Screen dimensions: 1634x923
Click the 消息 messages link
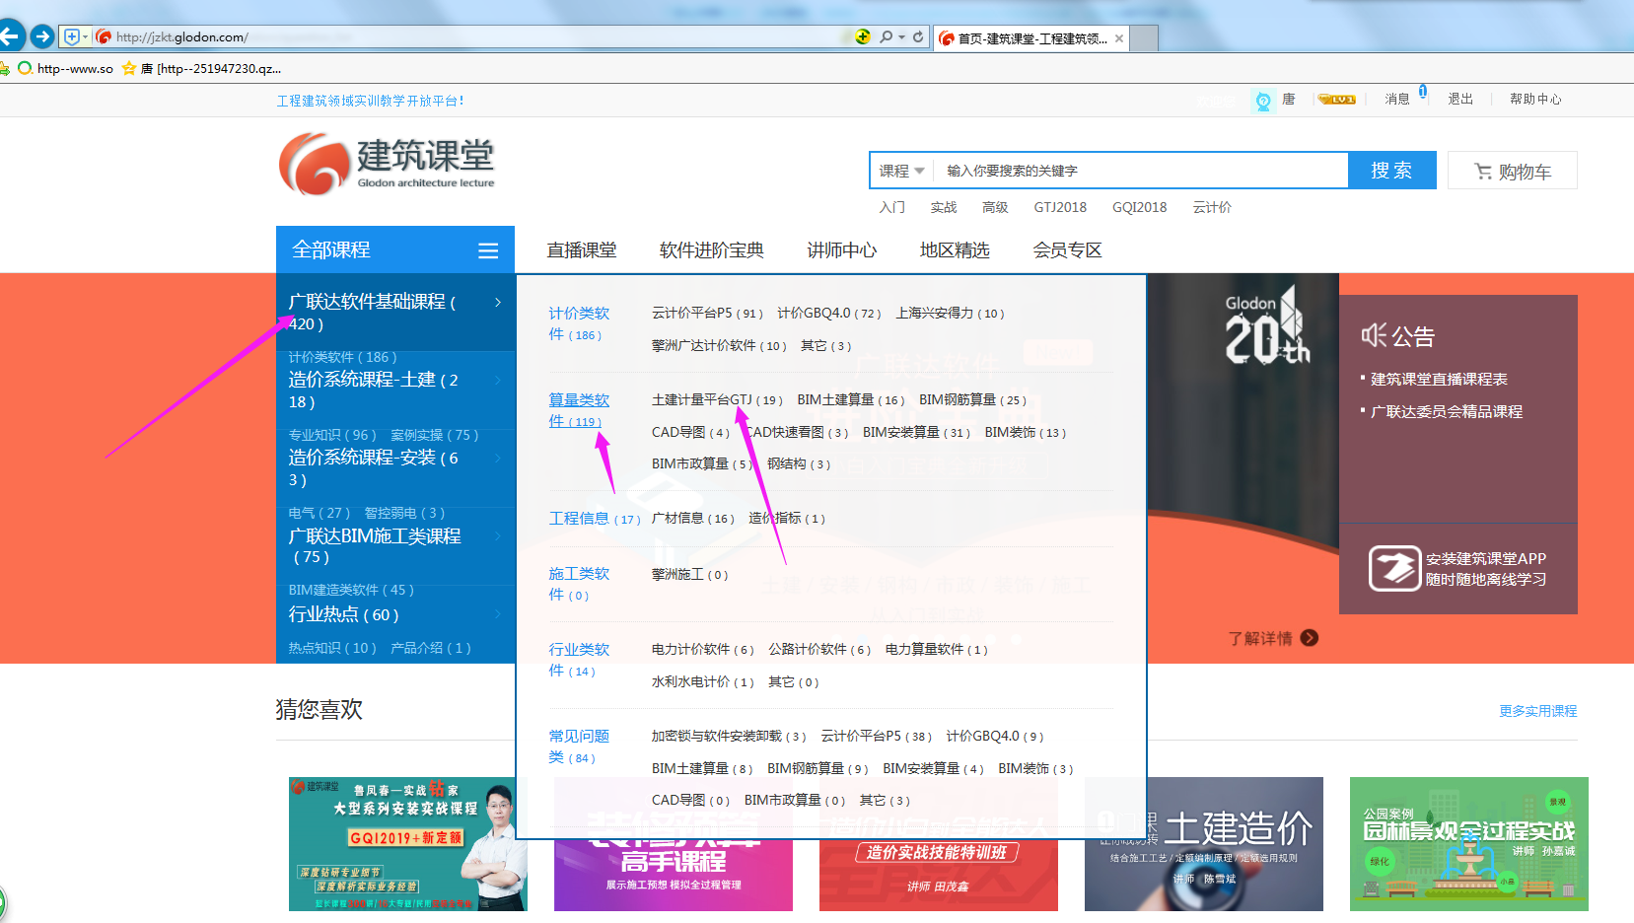[1397, 99]
